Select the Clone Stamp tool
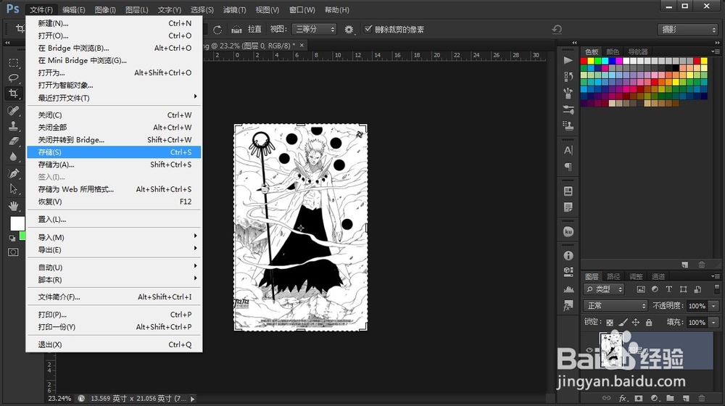The width and height of the screenshot is (725, 406). click(13, 125)
